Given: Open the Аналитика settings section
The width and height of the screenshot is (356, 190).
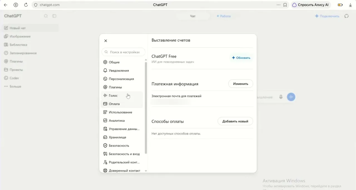Looking at the screenshot, I should [122, 121].
